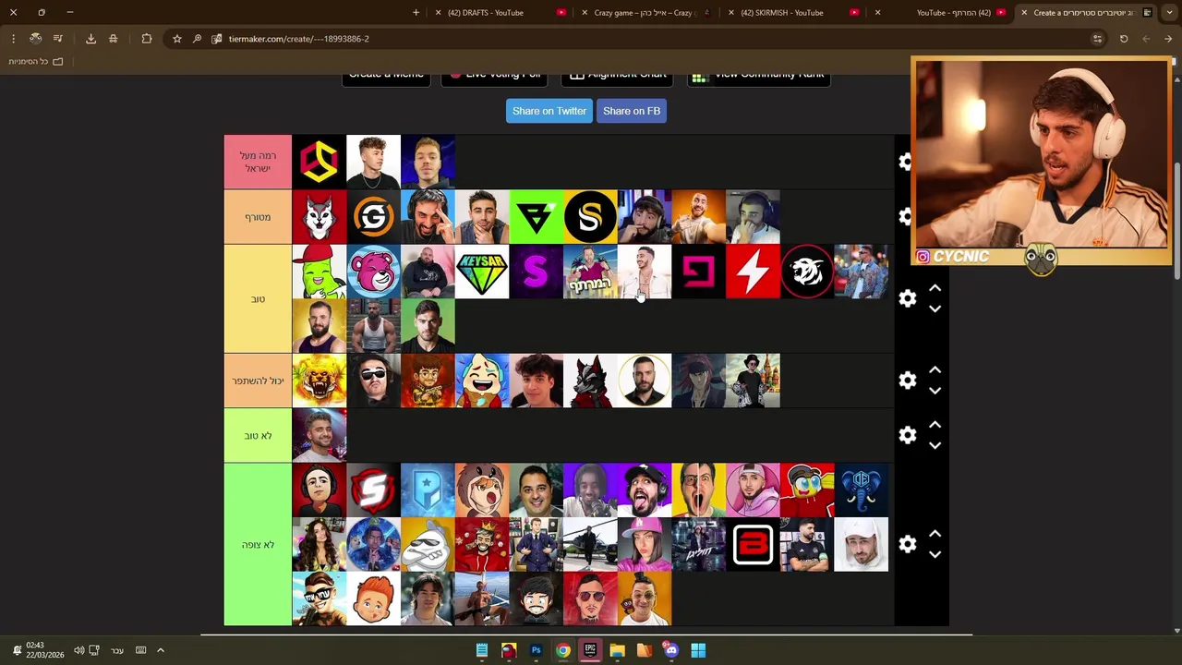Viewport: 1182px width, 665px height.
Task: Open Discord from the taskbar
Action: click(x=671, y=650)
